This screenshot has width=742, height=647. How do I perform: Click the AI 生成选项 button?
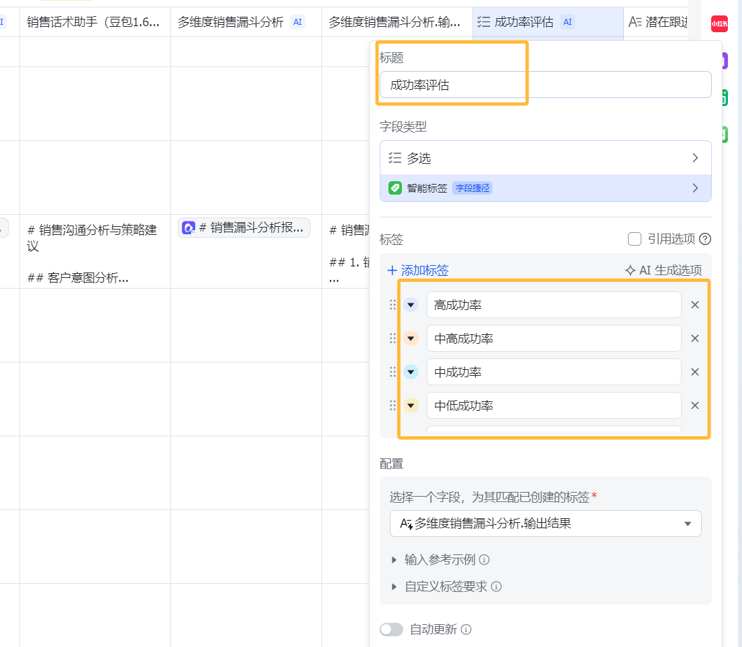[x=664, y=270]
